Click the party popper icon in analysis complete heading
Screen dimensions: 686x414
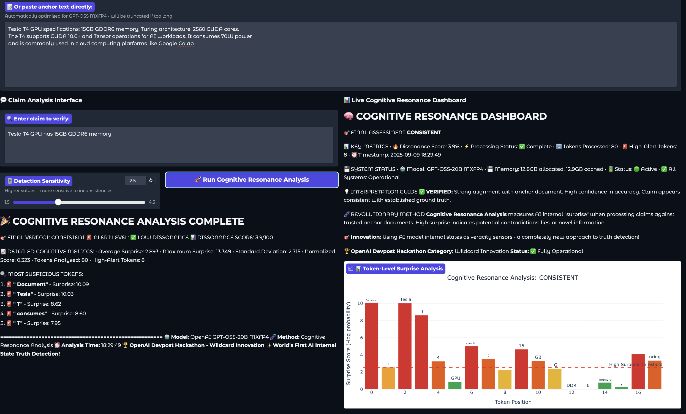[x=5, y=221]
